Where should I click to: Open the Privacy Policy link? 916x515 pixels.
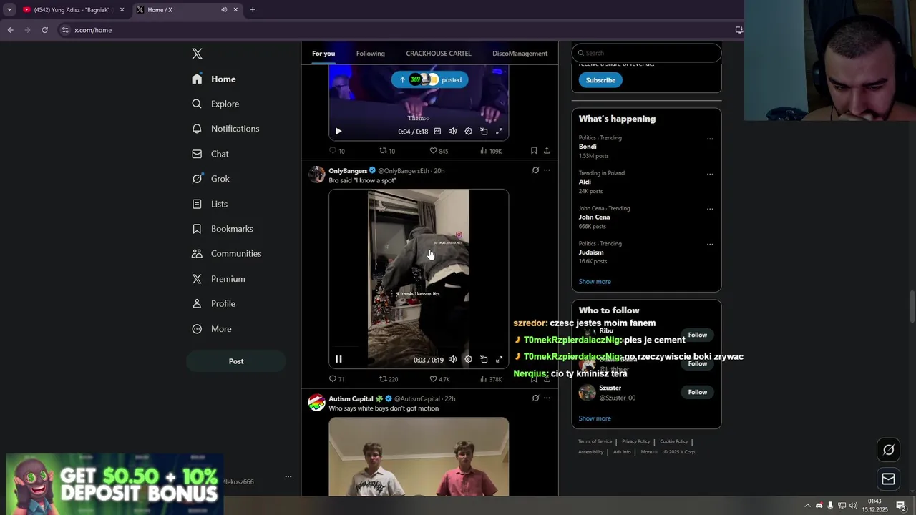pyautogui.click(x=635, y=441)
